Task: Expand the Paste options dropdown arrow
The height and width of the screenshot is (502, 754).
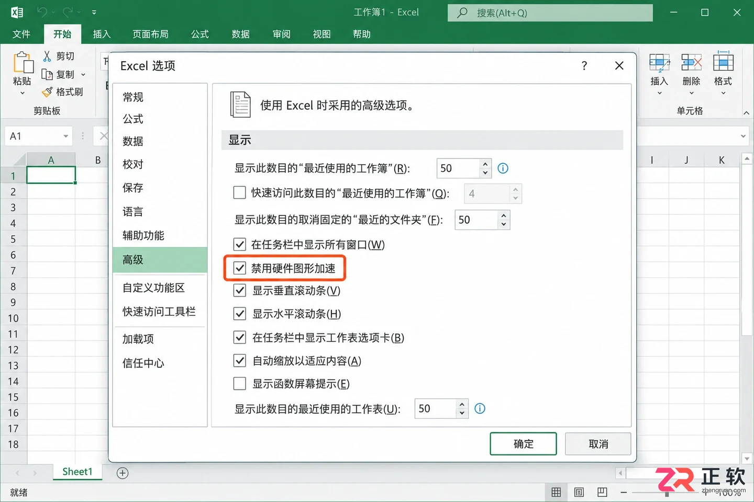Action: (x=23, y=93)
